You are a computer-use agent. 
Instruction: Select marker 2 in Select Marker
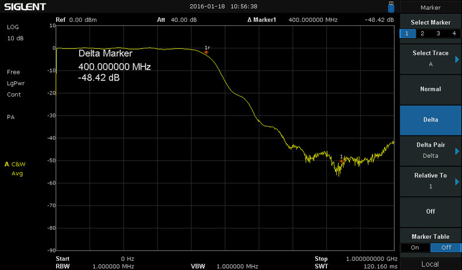(422, 33)
